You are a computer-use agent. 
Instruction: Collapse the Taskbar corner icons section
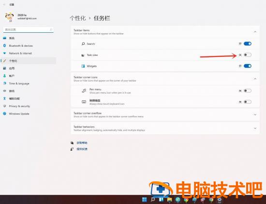point(255,79)
